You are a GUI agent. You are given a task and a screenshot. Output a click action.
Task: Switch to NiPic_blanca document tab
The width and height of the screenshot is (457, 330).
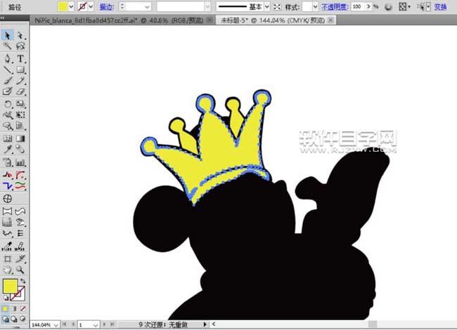coord(119,20)
